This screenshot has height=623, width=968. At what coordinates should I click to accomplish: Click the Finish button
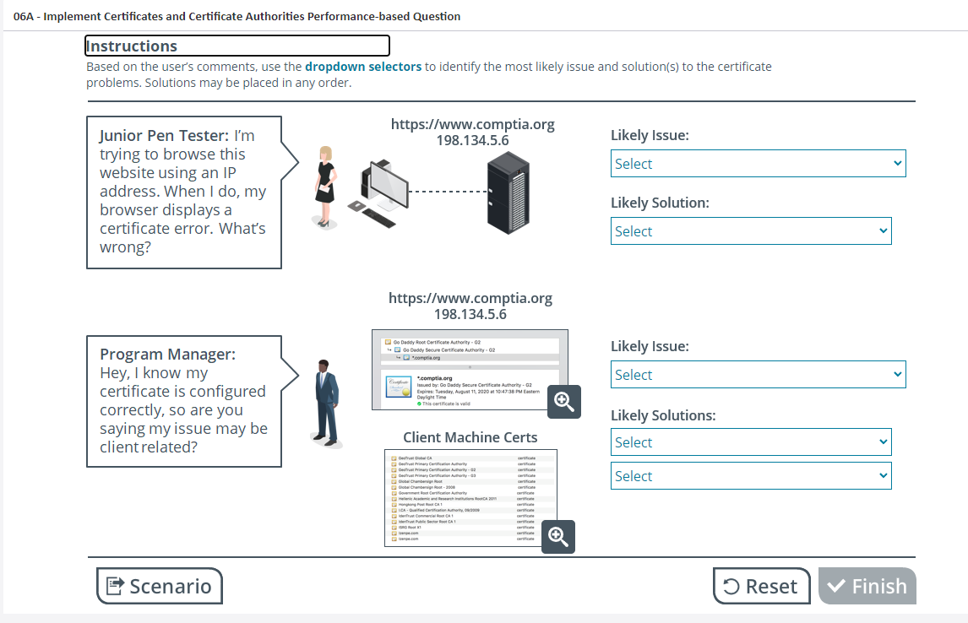pyautogui.click(x=867, y=586)
